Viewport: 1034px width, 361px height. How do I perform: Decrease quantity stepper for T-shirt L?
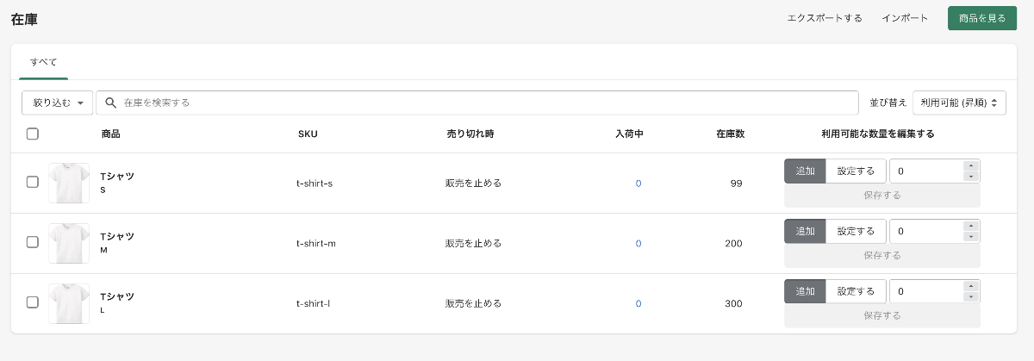[x=971, y=297]
